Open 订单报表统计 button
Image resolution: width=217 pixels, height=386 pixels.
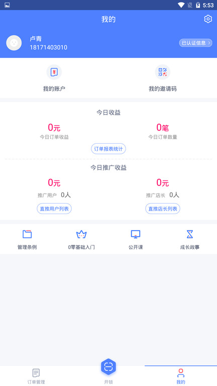point(108,149)
